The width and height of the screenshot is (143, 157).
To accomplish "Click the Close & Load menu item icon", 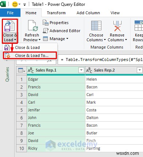I will [7, 47].
